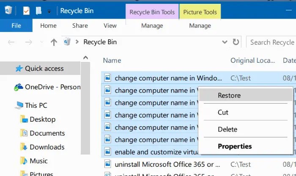296x176 pixels.
Task: Select Manage under Recycle Bin Tools
Action: (152, 26)
